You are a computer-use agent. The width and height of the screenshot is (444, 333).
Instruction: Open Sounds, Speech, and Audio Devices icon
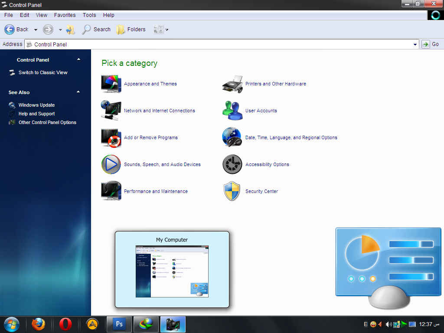111,164
